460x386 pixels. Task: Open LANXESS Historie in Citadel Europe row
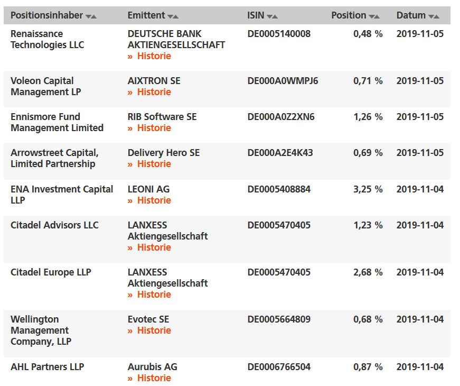154,295
